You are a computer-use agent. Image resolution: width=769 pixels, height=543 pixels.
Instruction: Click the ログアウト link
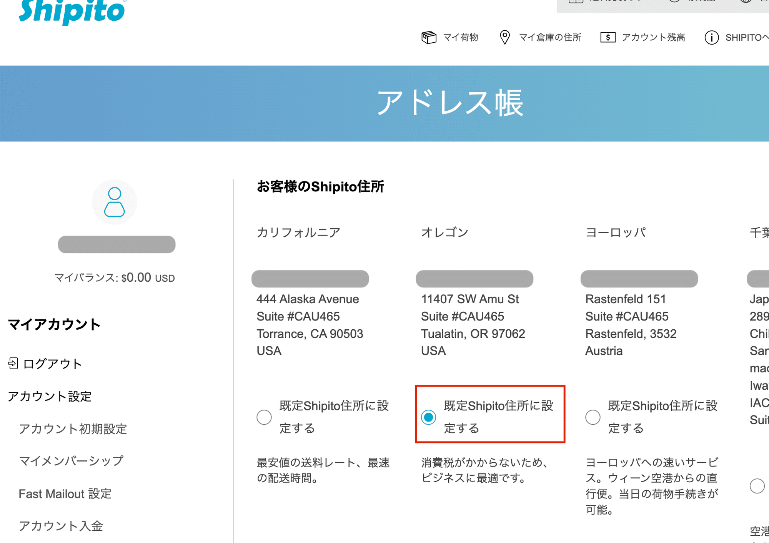52,364
